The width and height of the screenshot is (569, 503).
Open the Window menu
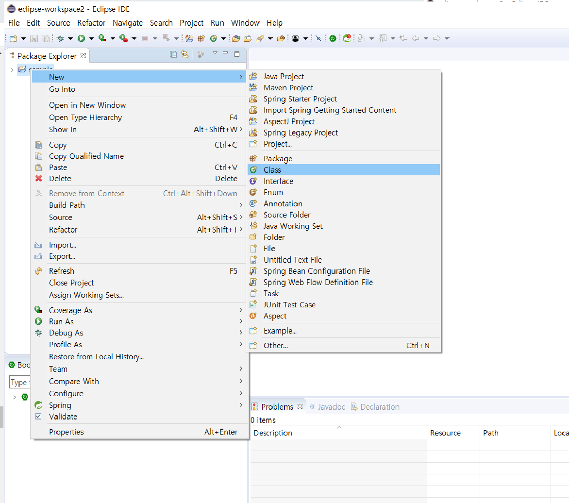(245, 23)
